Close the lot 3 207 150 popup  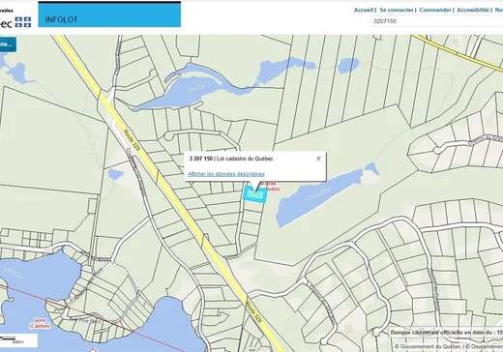pos(318,159)
